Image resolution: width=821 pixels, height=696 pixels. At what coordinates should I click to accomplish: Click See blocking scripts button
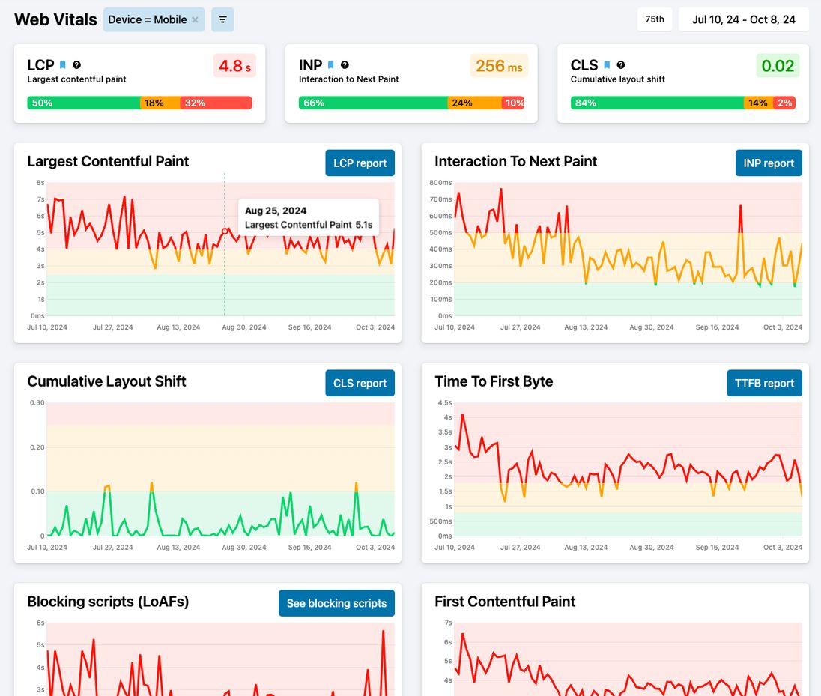(x=336, y=603)
